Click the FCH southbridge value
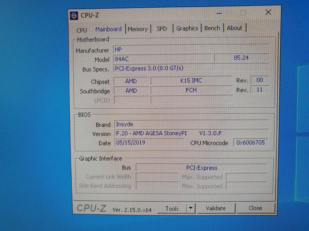The height and width of the screenshot is (231, 309). click(191, 90)
